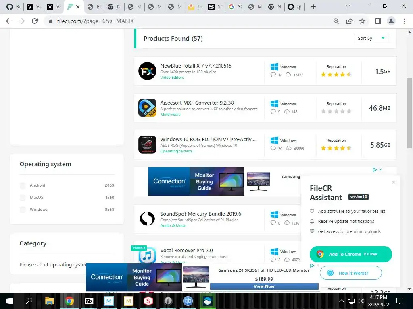The width and height of the screenshot is (413, 309).
Task: Click the Windows logo in Aiseesoft MXF row
Action: (x=274, y=103)
